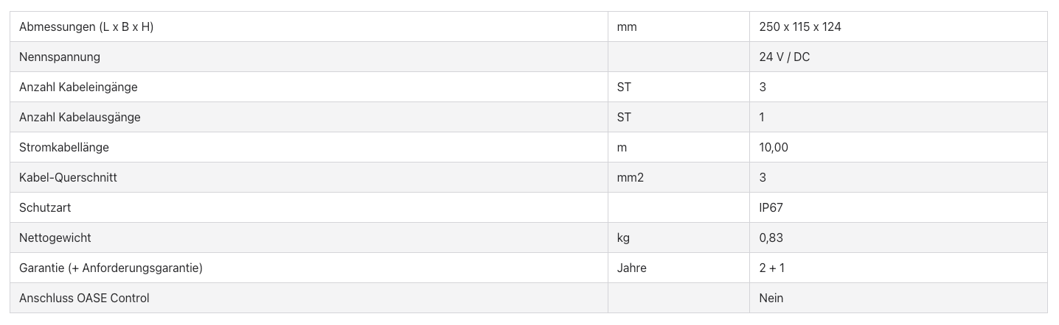Click the "Stromkabellänge" row label
This screenshot has width=1059, height=325.
click(x=64, y=148)
